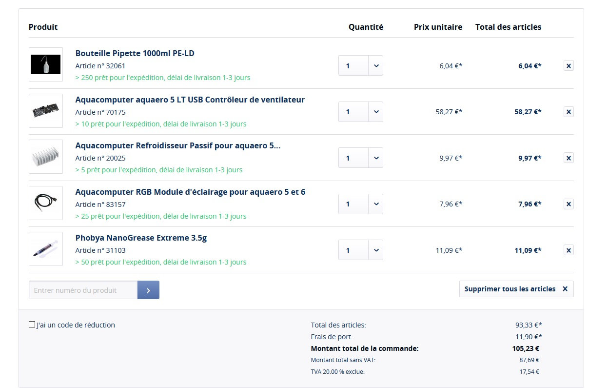
Task: Remove aquaero 5 LT USB controller item
Action: [568, 112]
